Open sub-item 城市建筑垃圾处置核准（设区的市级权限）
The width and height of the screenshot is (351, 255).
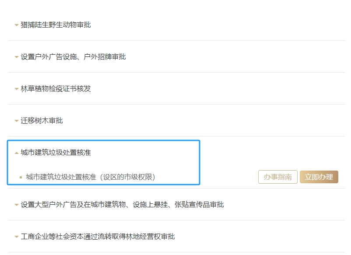pos(91,177)
